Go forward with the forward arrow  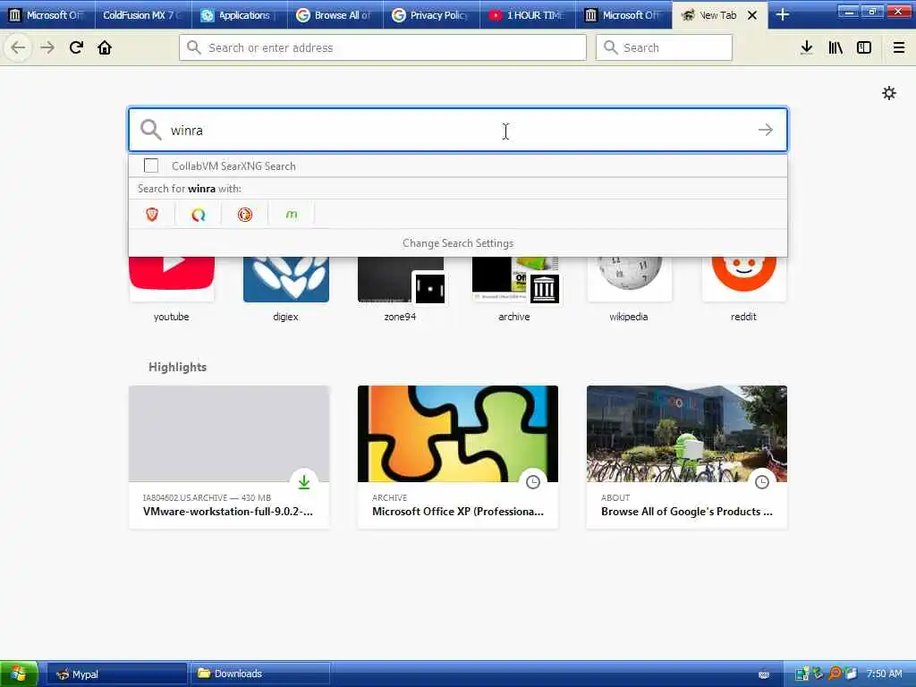point(47,47)
